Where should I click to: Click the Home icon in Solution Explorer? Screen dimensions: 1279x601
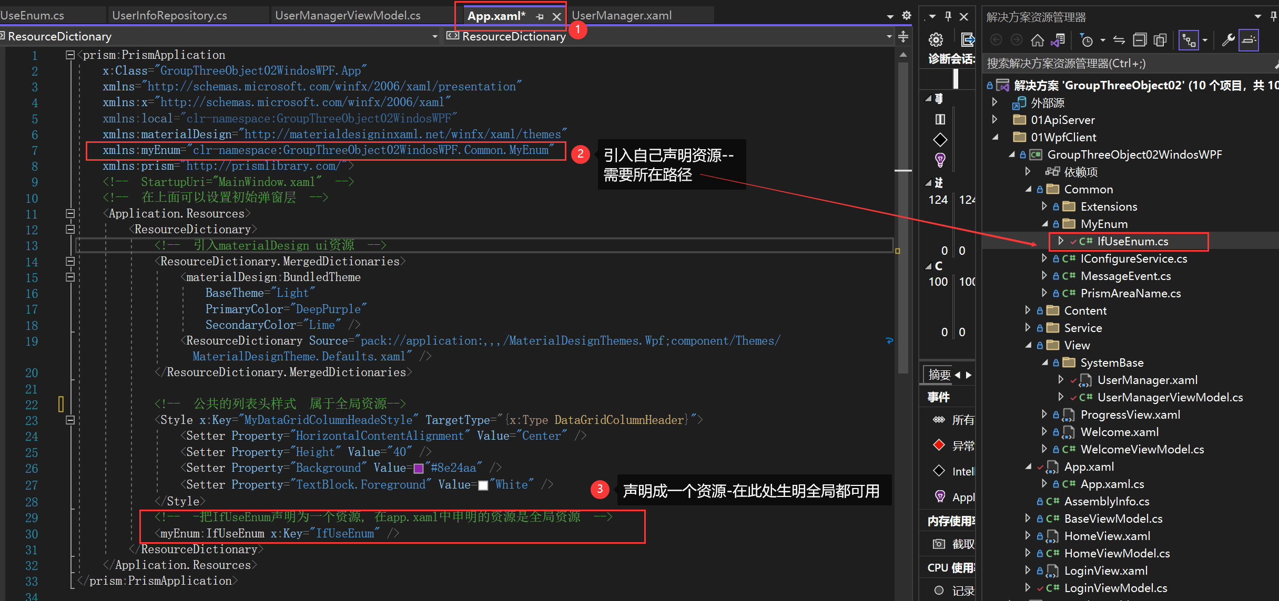click(x=1037, y=40)
